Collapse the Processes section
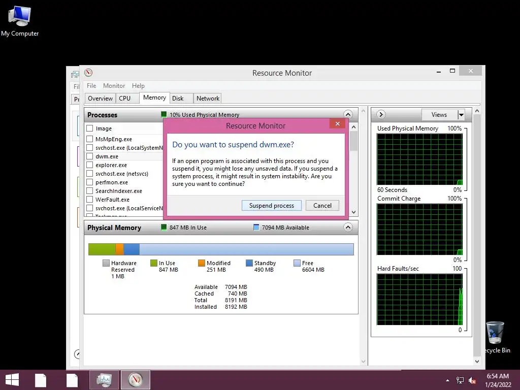The width and height of the screenshot is (520, 390). (348, 114)
